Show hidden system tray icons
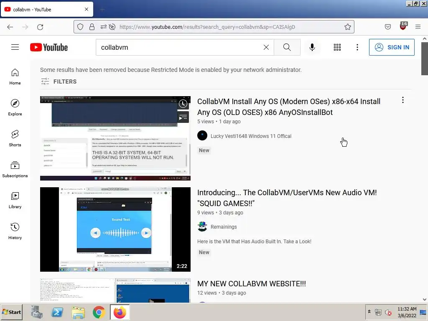This screenshot has width=428, height=321. click(369, 312)
